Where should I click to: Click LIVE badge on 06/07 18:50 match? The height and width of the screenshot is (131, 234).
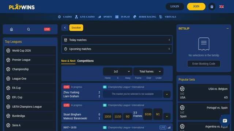click(163, 127)
